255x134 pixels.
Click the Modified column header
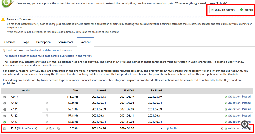(x=129, y=90)
